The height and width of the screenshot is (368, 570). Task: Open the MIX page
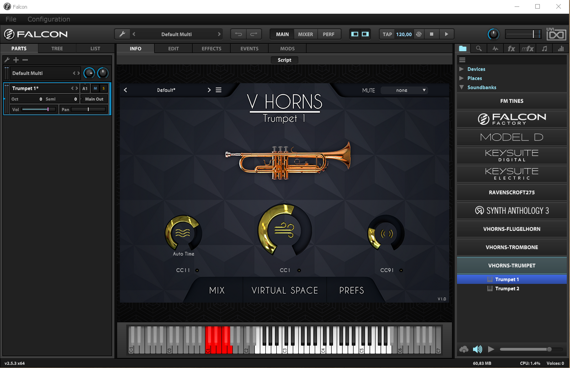(217, 290)
